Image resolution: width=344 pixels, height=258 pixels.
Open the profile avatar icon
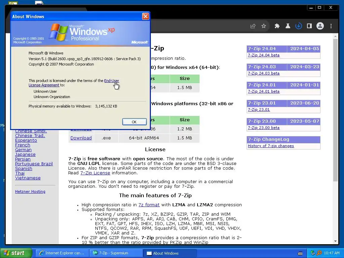point(320,26)
